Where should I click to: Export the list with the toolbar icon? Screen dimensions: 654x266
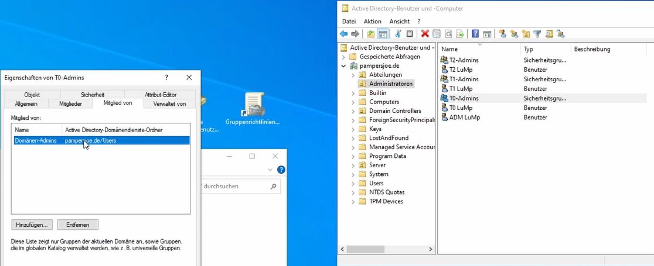coord(459,34)
